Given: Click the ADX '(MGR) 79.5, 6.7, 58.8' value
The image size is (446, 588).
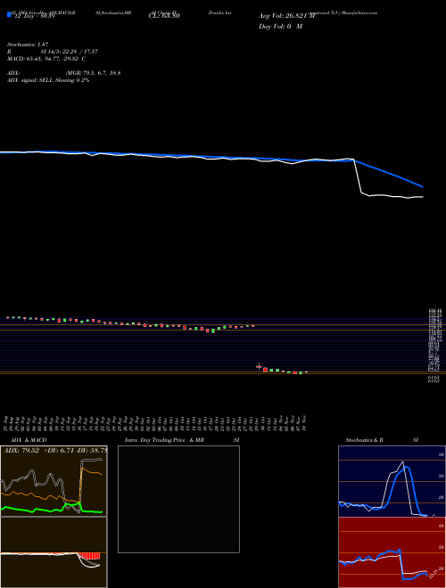Looking at the screenshot, I should [93, 73].
